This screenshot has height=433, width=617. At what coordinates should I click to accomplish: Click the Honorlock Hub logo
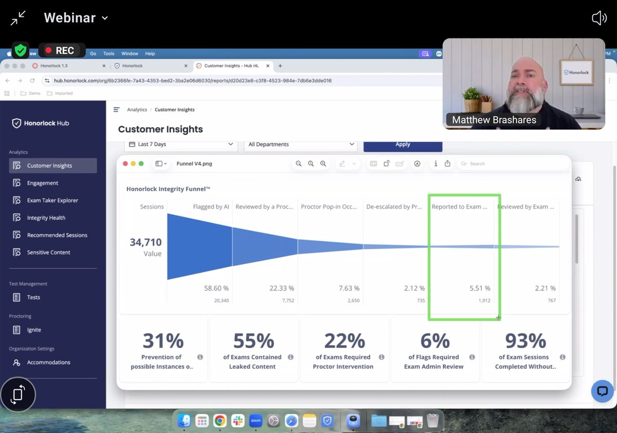pyautogui.click(x=41, y=123)
